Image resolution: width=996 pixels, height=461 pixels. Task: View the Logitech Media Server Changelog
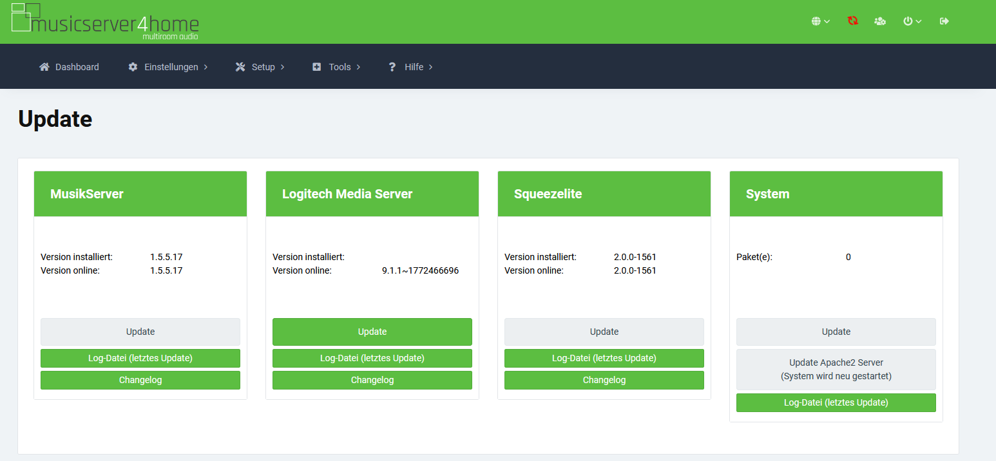pos(372,380)
